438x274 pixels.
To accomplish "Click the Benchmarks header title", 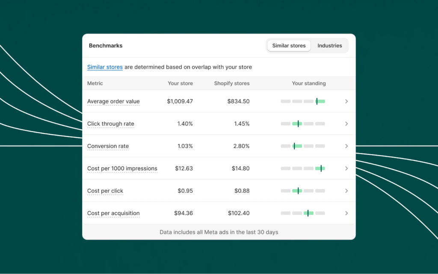I will point(105,45).
